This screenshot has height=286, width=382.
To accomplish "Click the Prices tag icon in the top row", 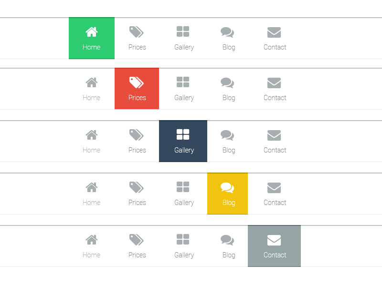I will (x=137, y=32).
